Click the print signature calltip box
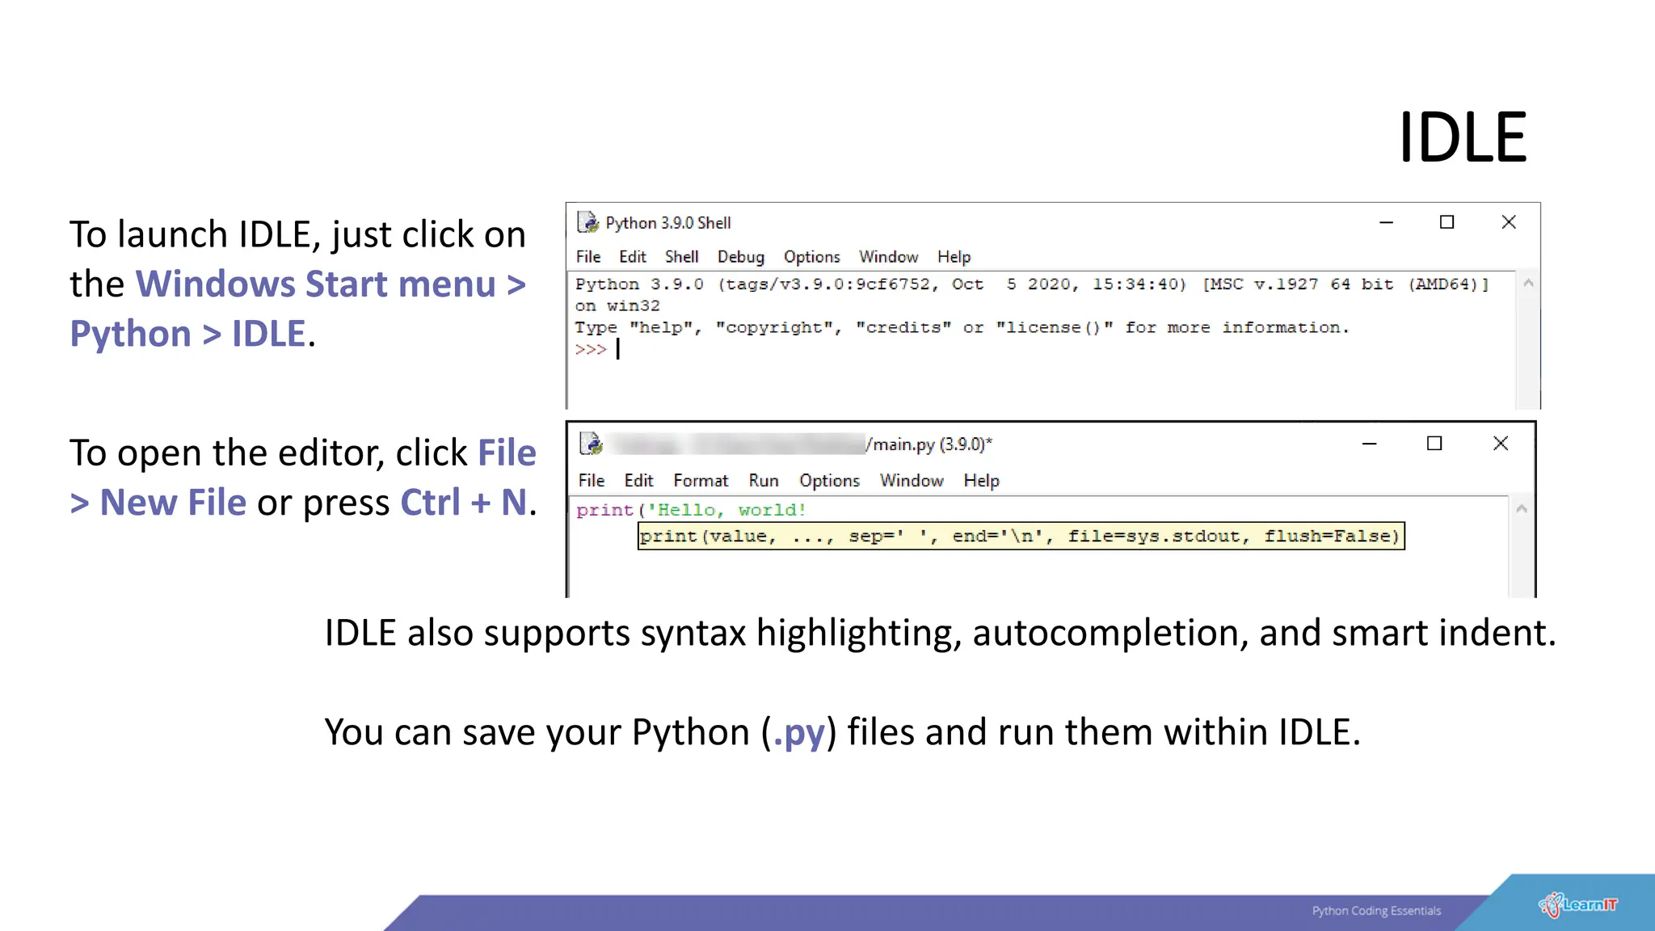Image resolution: width=1655 pixels, height=931 pixels. [1021, 537]
